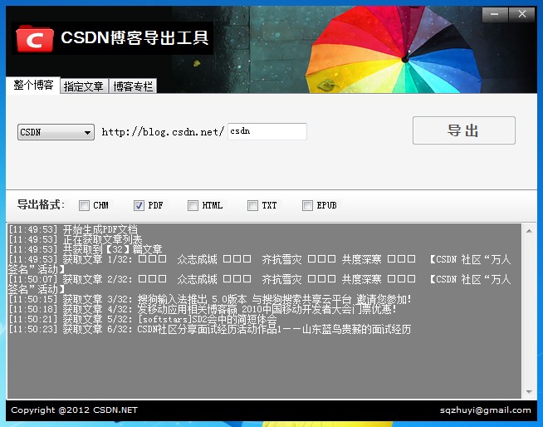The width and height of the screenshot is (543, 427).
Task: Click the red CSDN logo icon
Action: (34, 38)
